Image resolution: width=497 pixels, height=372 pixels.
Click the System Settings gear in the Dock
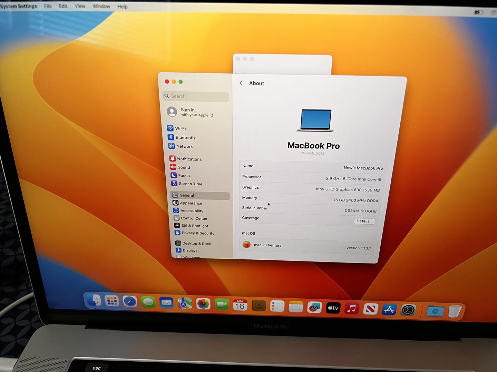pos(408,310)
